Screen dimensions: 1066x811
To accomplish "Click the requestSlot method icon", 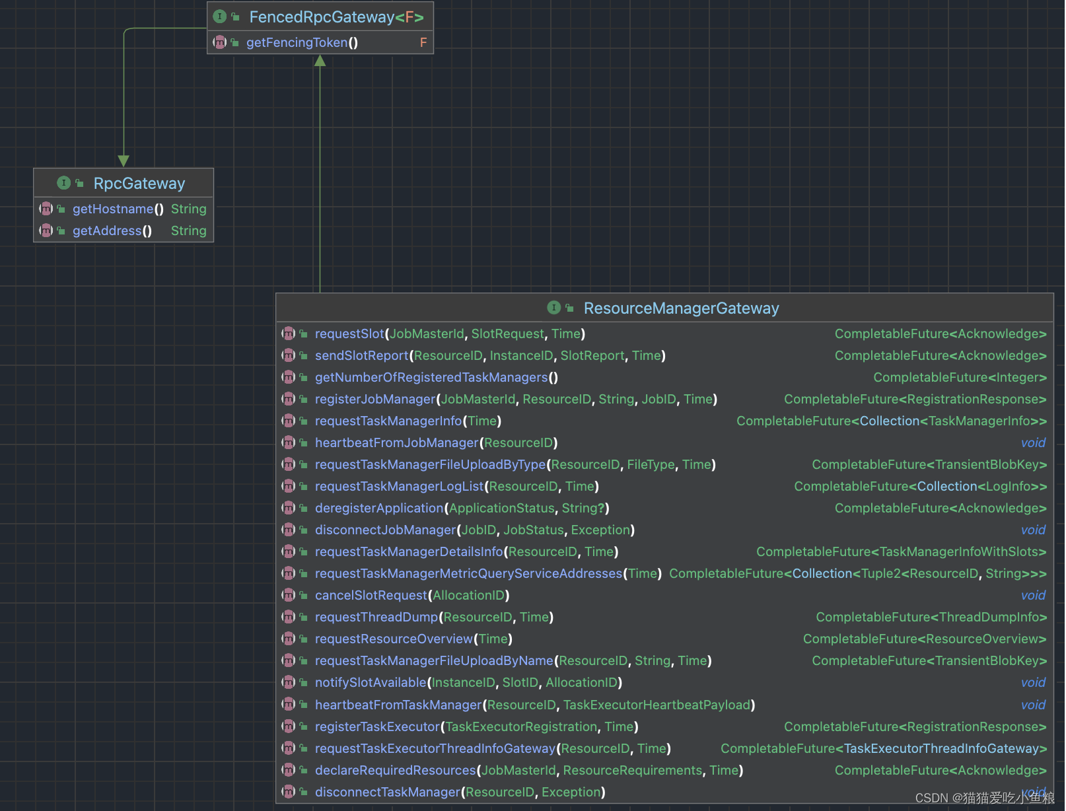I will click(x=289, y=334).
